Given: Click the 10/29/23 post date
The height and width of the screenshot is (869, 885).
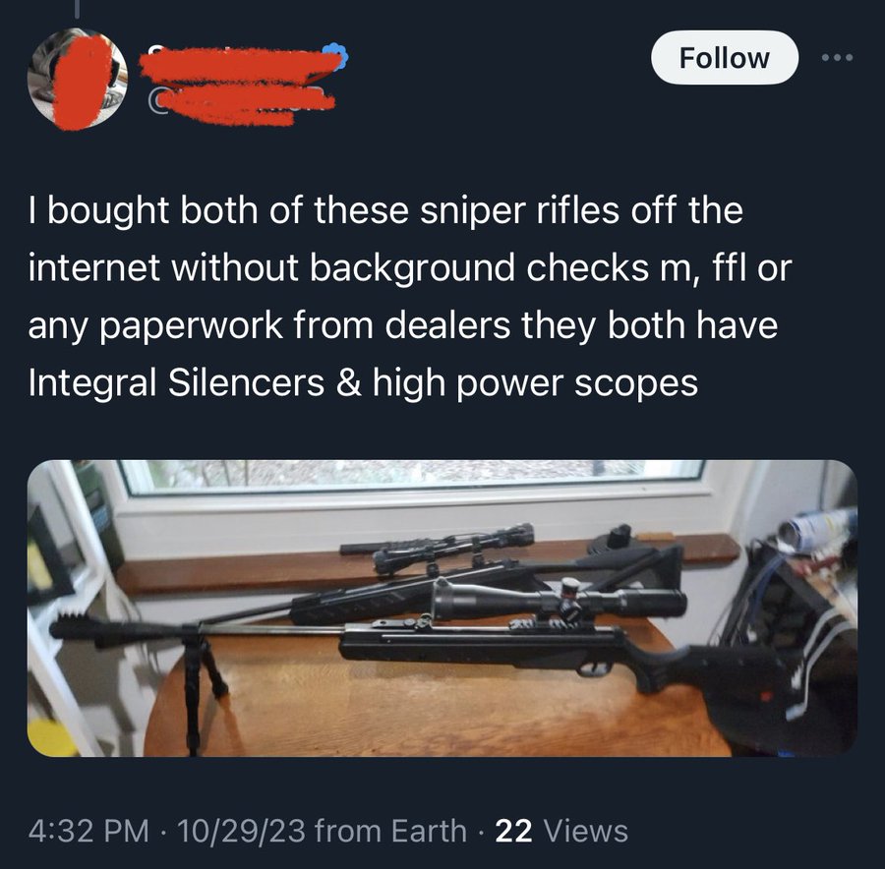Looking at the screenshot, I should 242,831.
